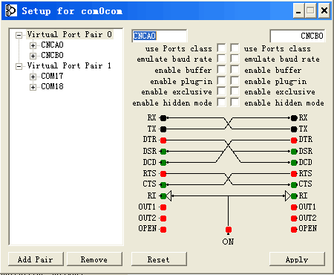Check enable exclusive for CNCB0
The height and width of the screenshot is (275, 334).
(235, 91)
